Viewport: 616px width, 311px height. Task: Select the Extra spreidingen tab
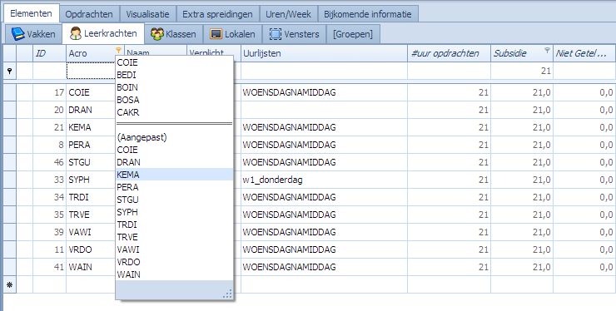coord(217,14)
